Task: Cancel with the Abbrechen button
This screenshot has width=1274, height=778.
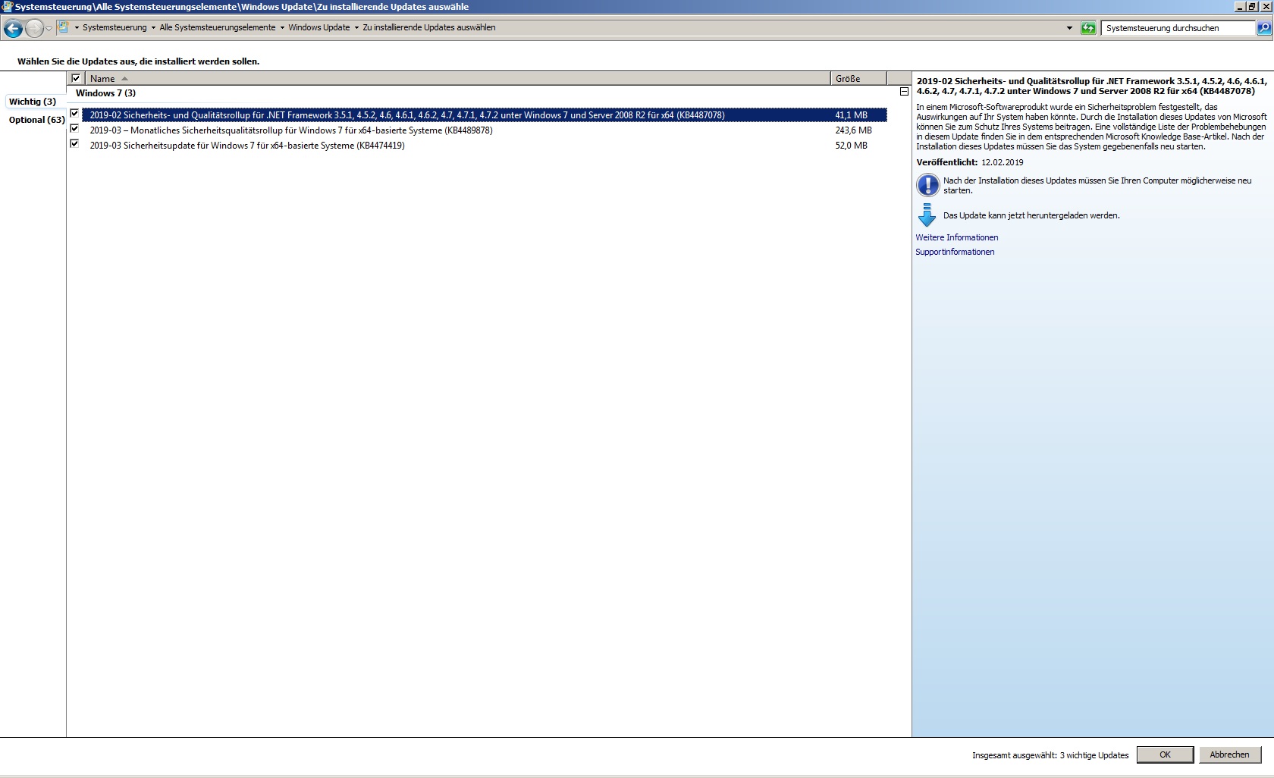Action: point(1228,754)
